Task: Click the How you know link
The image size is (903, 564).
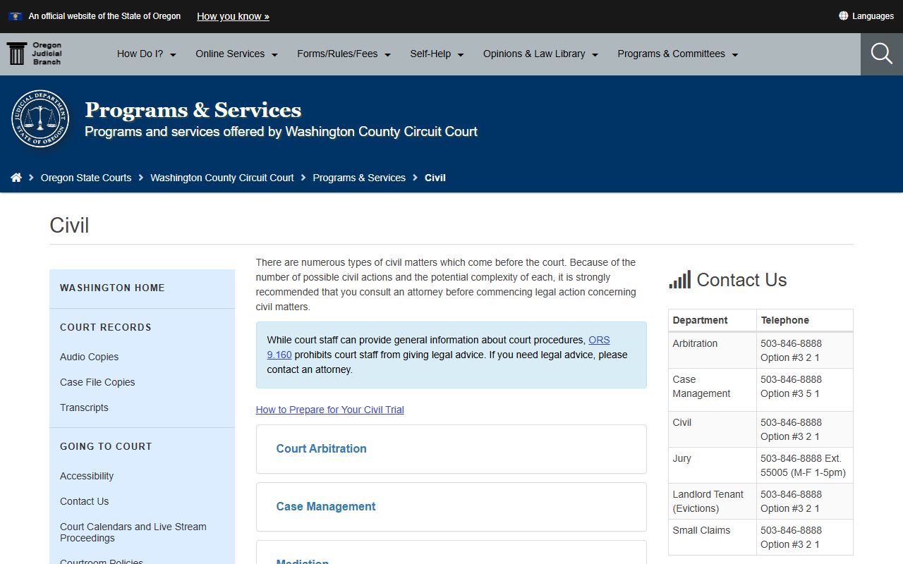Action: (233, 16)
